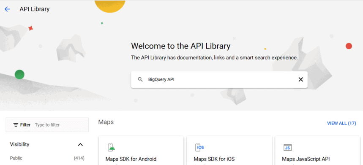Viewport: 363px width, 165px height.
Task: Click the Filter label
Action: pos(25,125)
